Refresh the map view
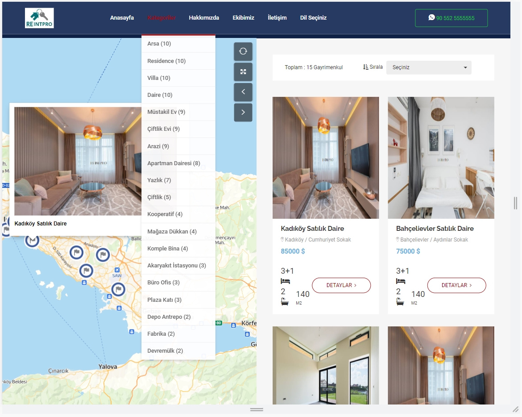The width and height of the screenshot is (522, 417). pyautogui.click(x=243, y=51)
